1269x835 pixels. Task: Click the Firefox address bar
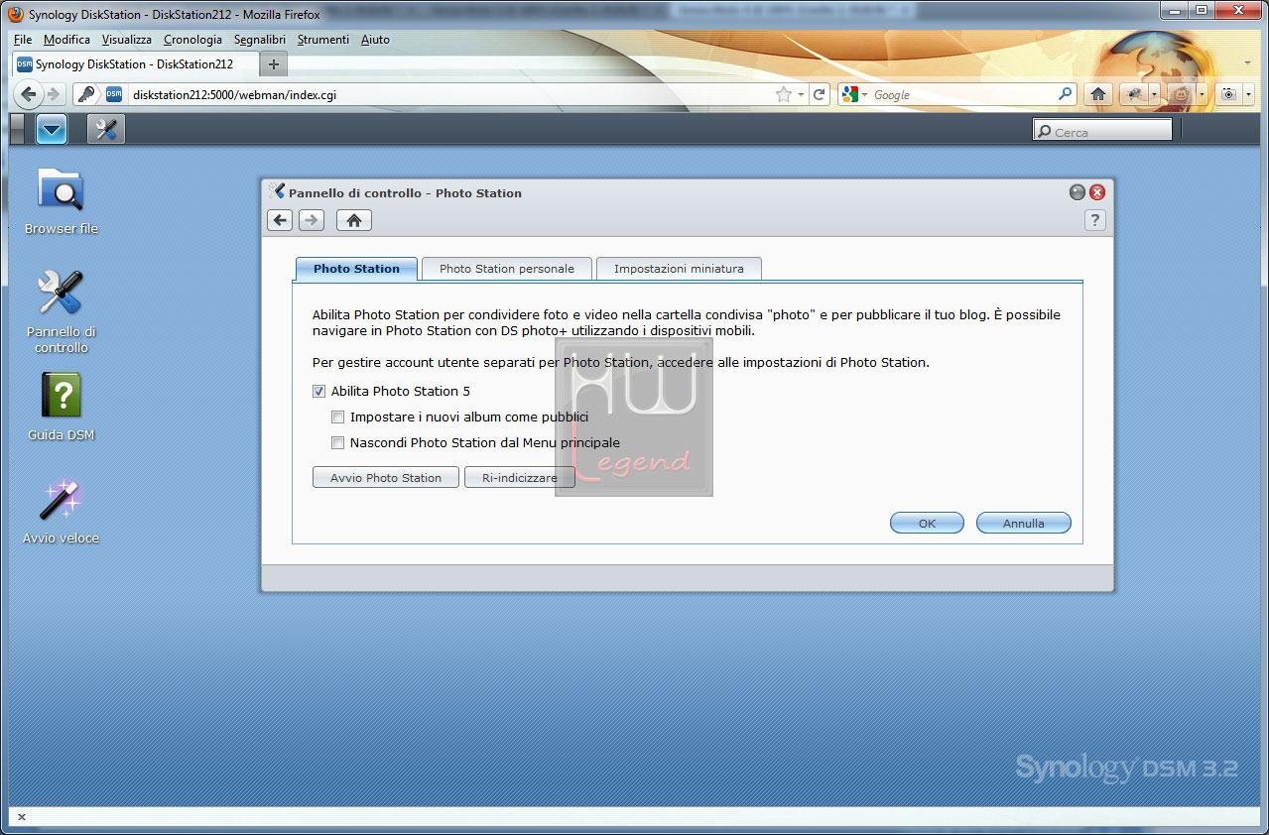450,94
